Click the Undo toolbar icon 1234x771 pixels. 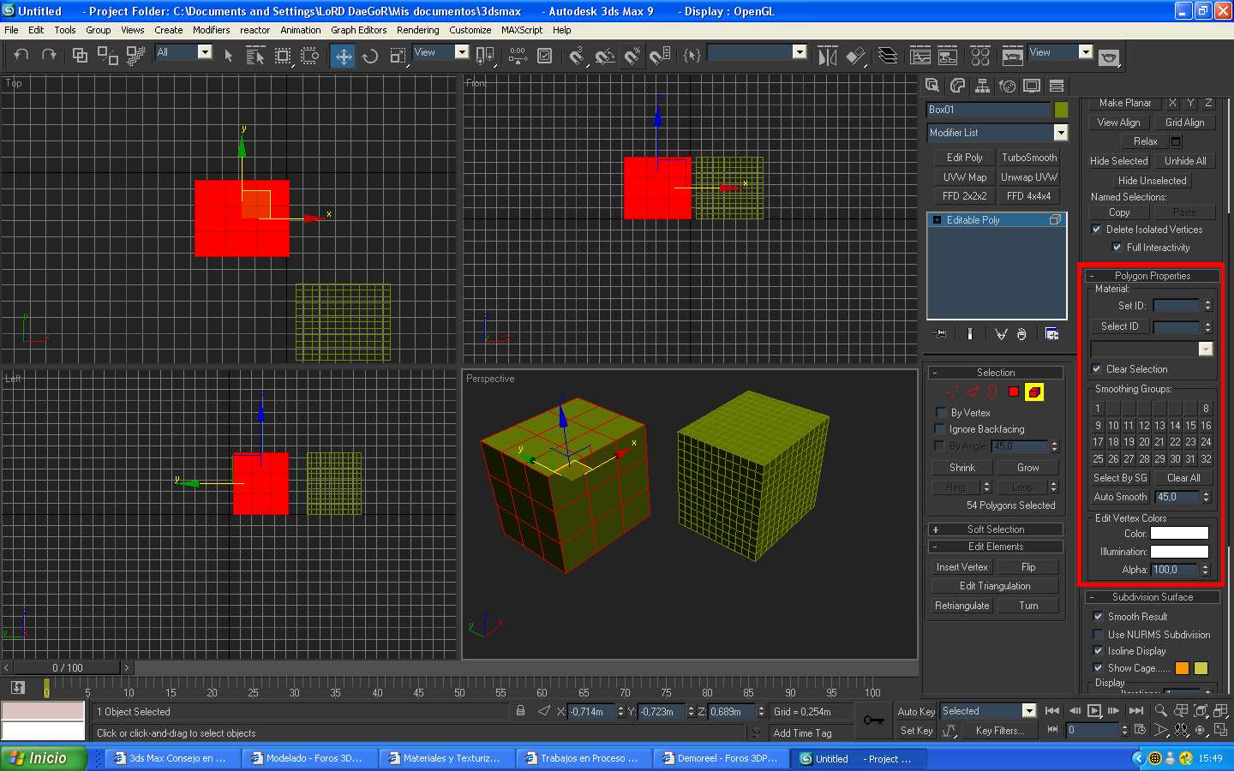[21, 55]
